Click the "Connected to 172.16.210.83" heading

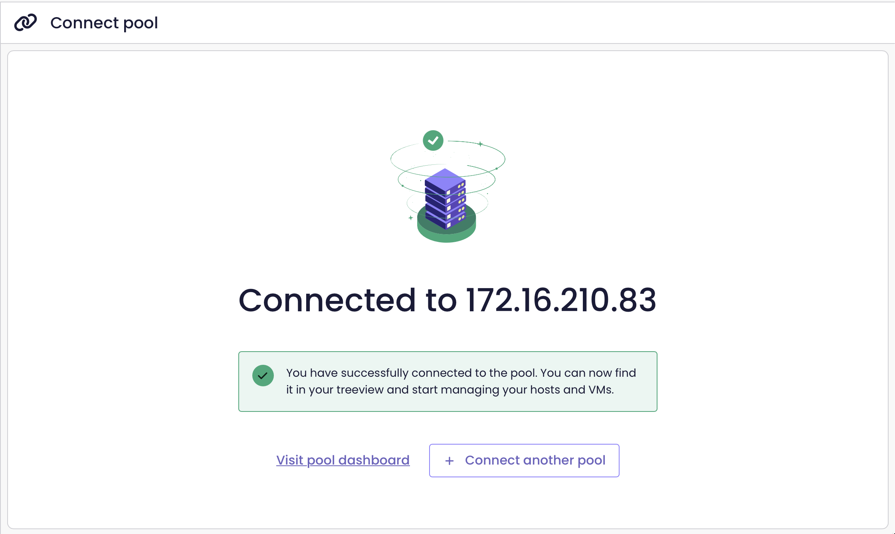click(x=447, y=300)
